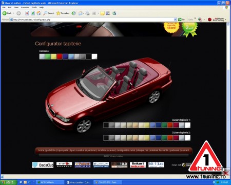
Task: Open the Favorites menu
Action: coord(25,7)
